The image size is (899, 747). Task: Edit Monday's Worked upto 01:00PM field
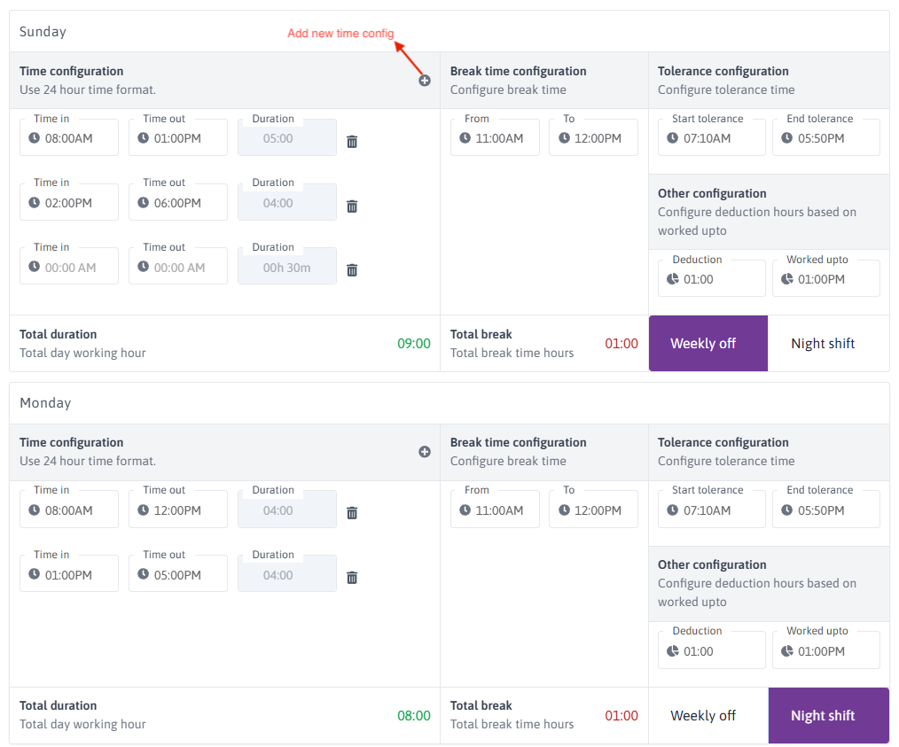825,650
